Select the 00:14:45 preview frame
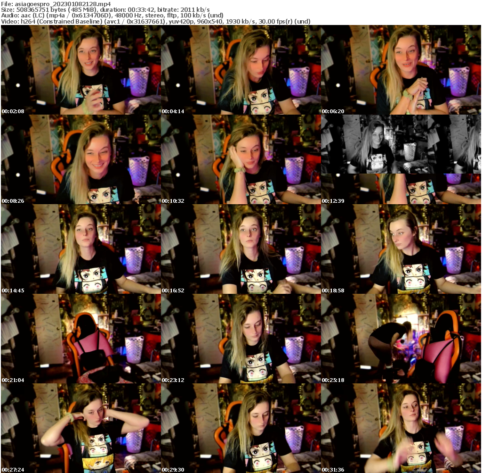The height and width of the screenshot is (473, 482). 80,249
